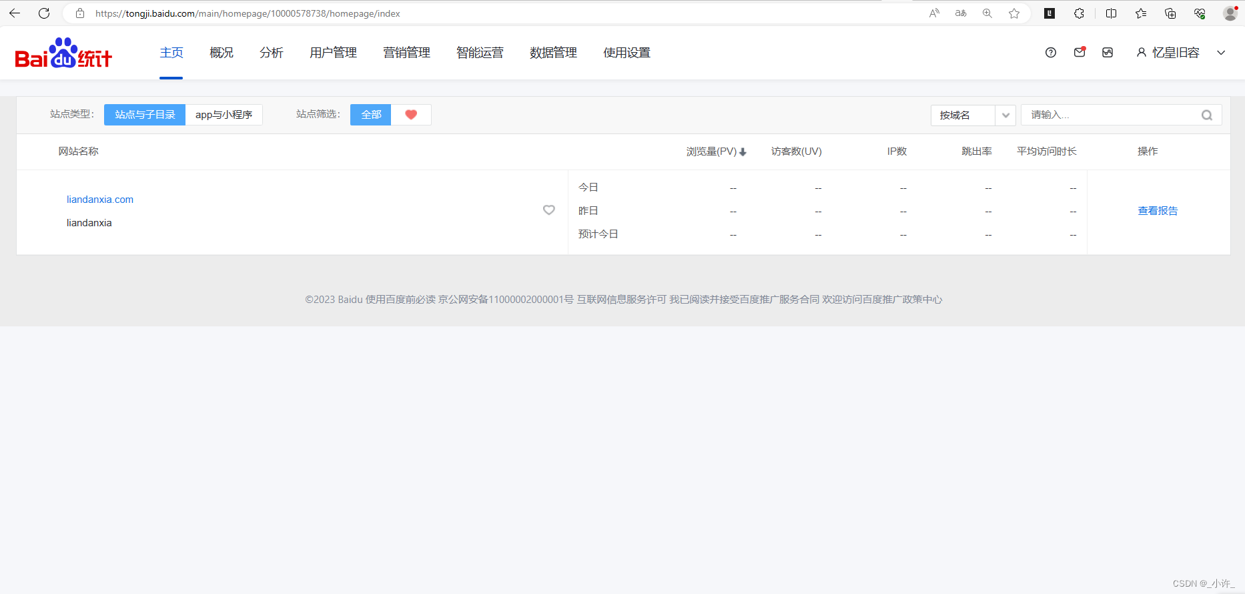The width and height of the screenshot is (1245, 594).
Task: Open the 主页 tab
Action: point(171,53)
